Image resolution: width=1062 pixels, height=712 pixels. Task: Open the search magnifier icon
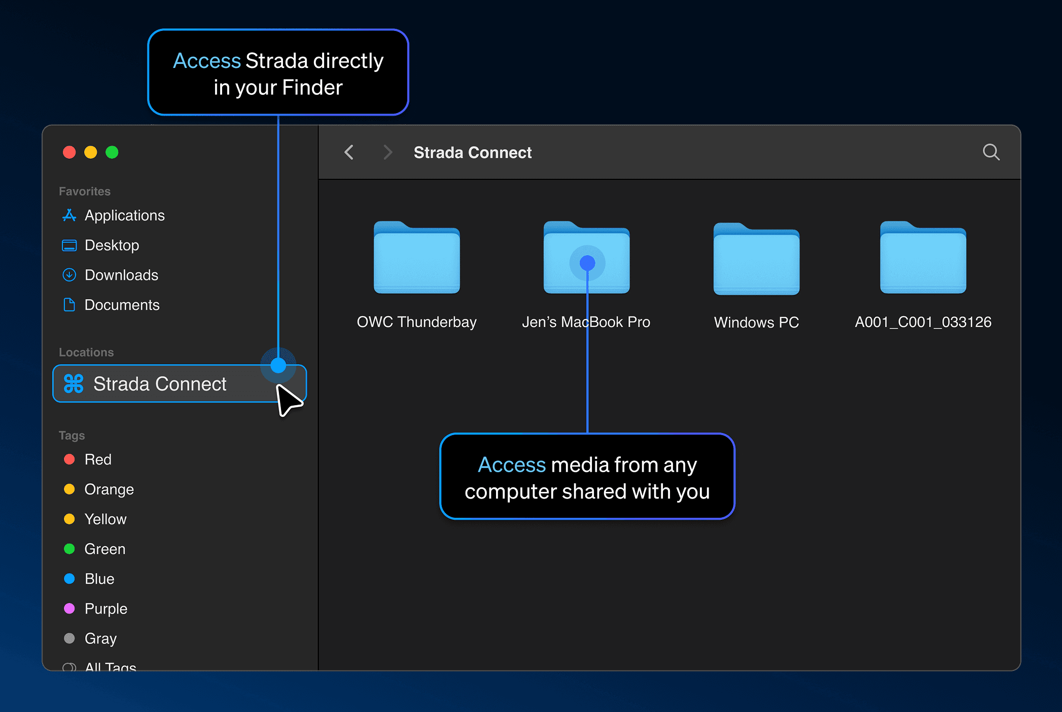(x=991, y=152)
